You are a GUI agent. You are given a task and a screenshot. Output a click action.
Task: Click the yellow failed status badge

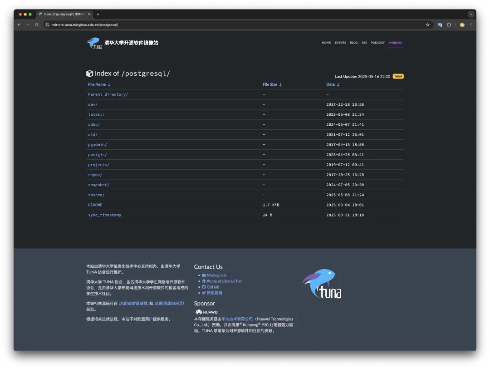click(x=398, y=76)
